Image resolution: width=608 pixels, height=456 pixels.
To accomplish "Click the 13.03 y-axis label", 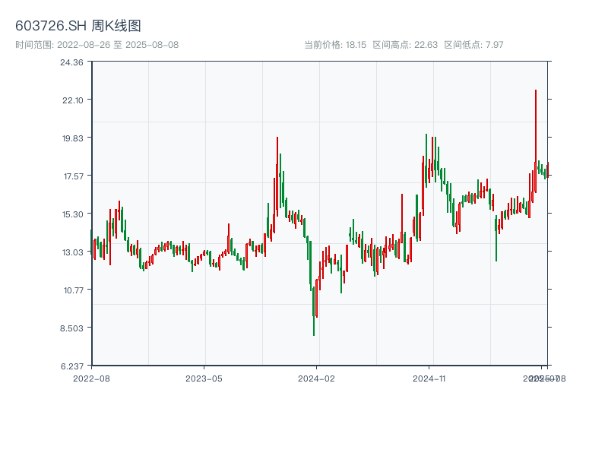I will 71,252.
